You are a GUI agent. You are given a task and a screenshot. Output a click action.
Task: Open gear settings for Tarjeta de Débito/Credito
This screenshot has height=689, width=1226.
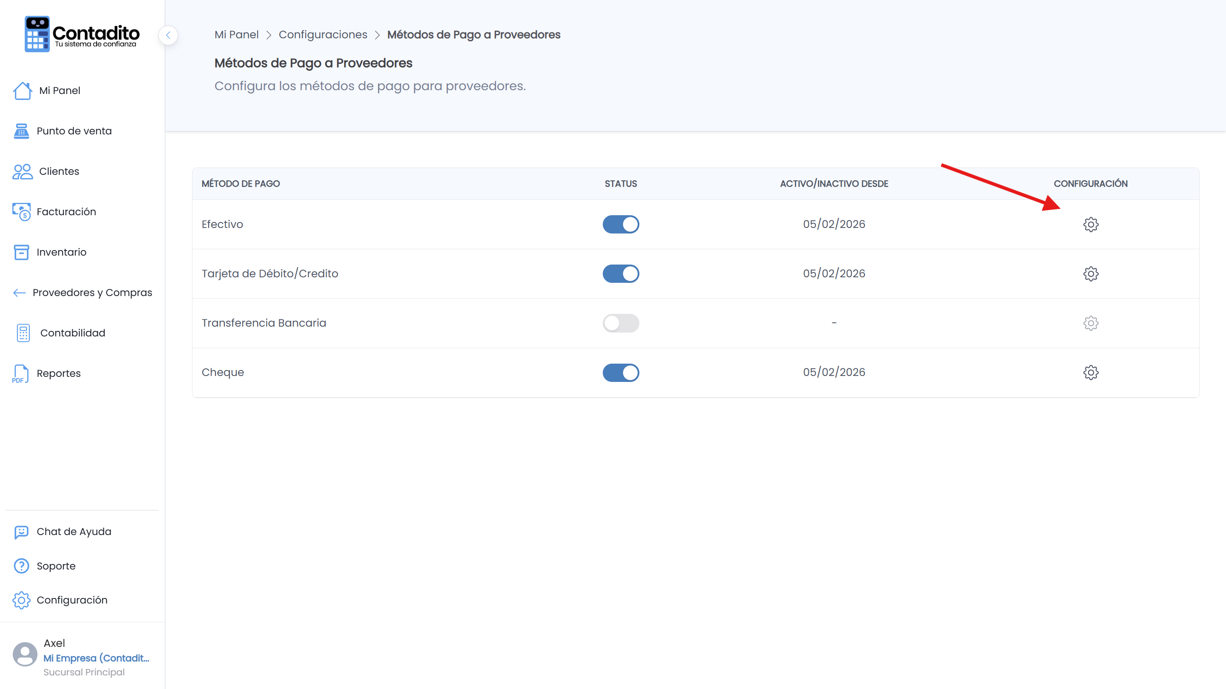(1091, 274)
